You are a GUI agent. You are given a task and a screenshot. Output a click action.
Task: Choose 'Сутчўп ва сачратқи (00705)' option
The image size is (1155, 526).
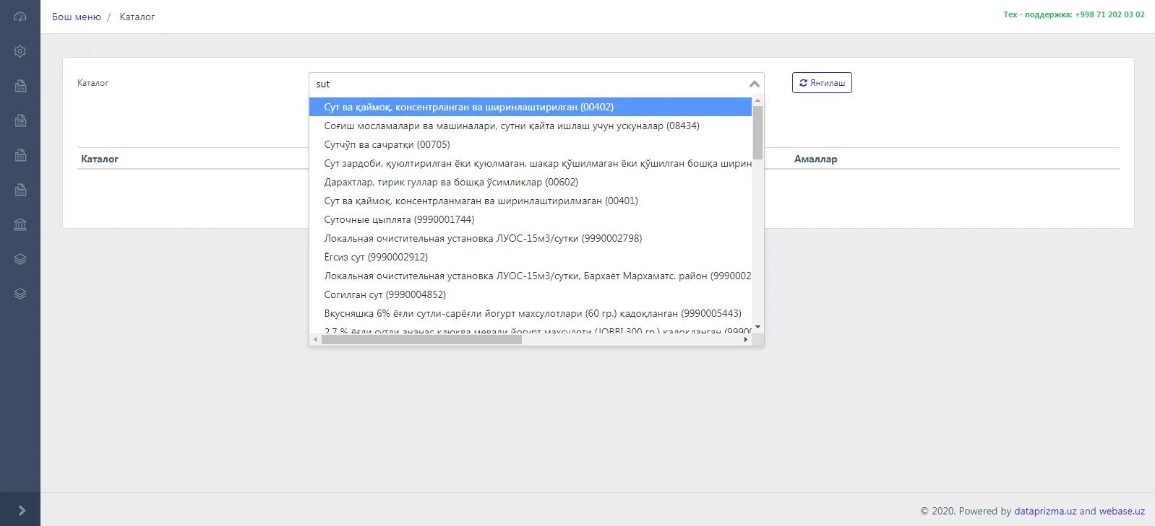pyautogui.click(x=531, y=144)
